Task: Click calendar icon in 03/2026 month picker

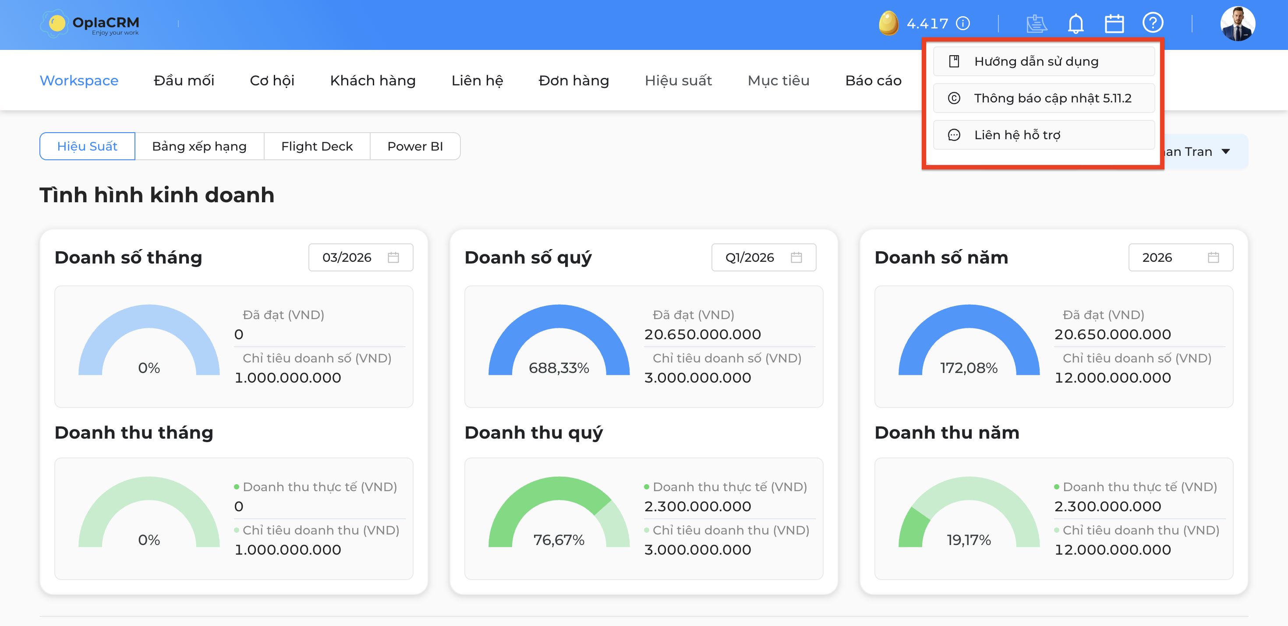Action: [x=393, y=257]
